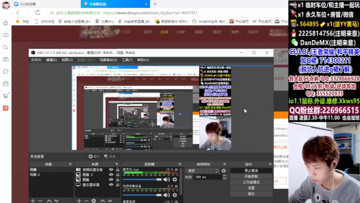Toggle lock on 显示器采集 source

[117, 185]
